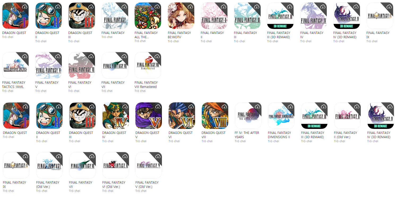Select top-row FINAL FANTASY III (3D REMAKE) thumbnail
This screenshot has width=395, height=202.
pyautogui.click(x=280, y=16)
